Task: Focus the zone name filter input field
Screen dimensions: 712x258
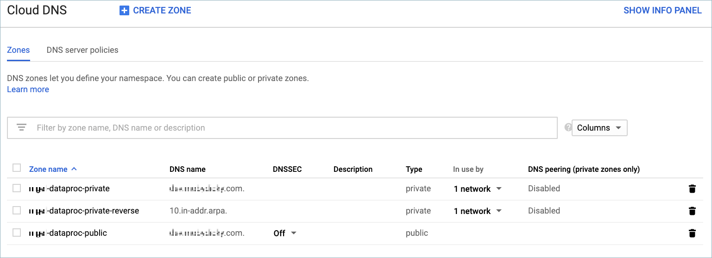Action: (292, 128)
